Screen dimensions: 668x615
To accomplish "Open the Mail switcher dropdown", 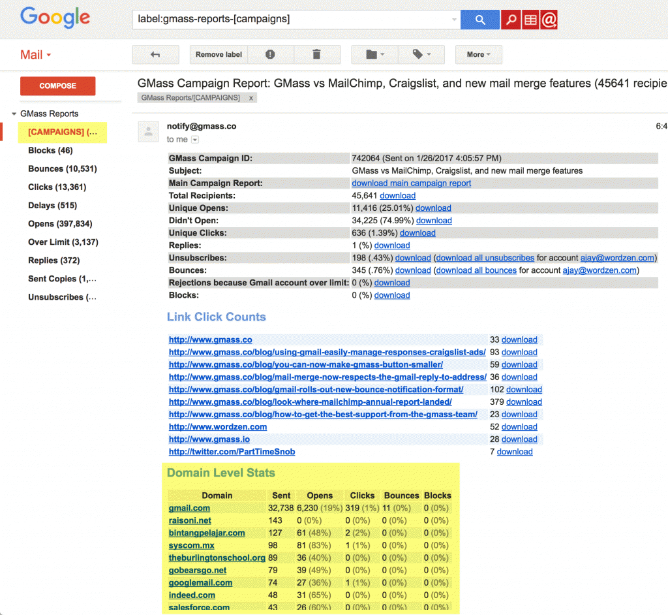I will [x=35, y=55].
